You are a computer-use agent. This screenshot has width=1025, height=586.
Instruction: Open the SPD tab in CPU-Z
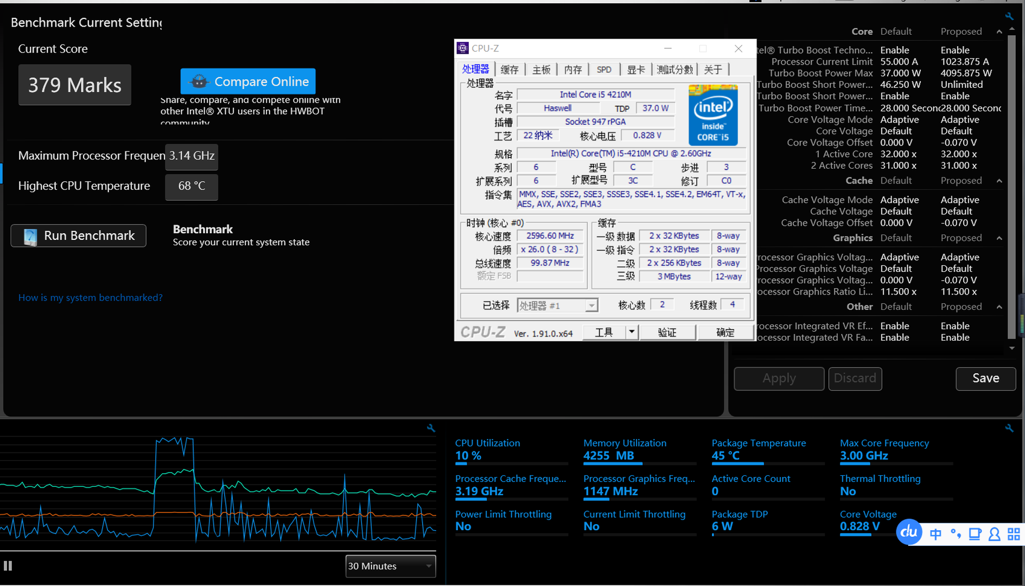(x=604, y=69)
